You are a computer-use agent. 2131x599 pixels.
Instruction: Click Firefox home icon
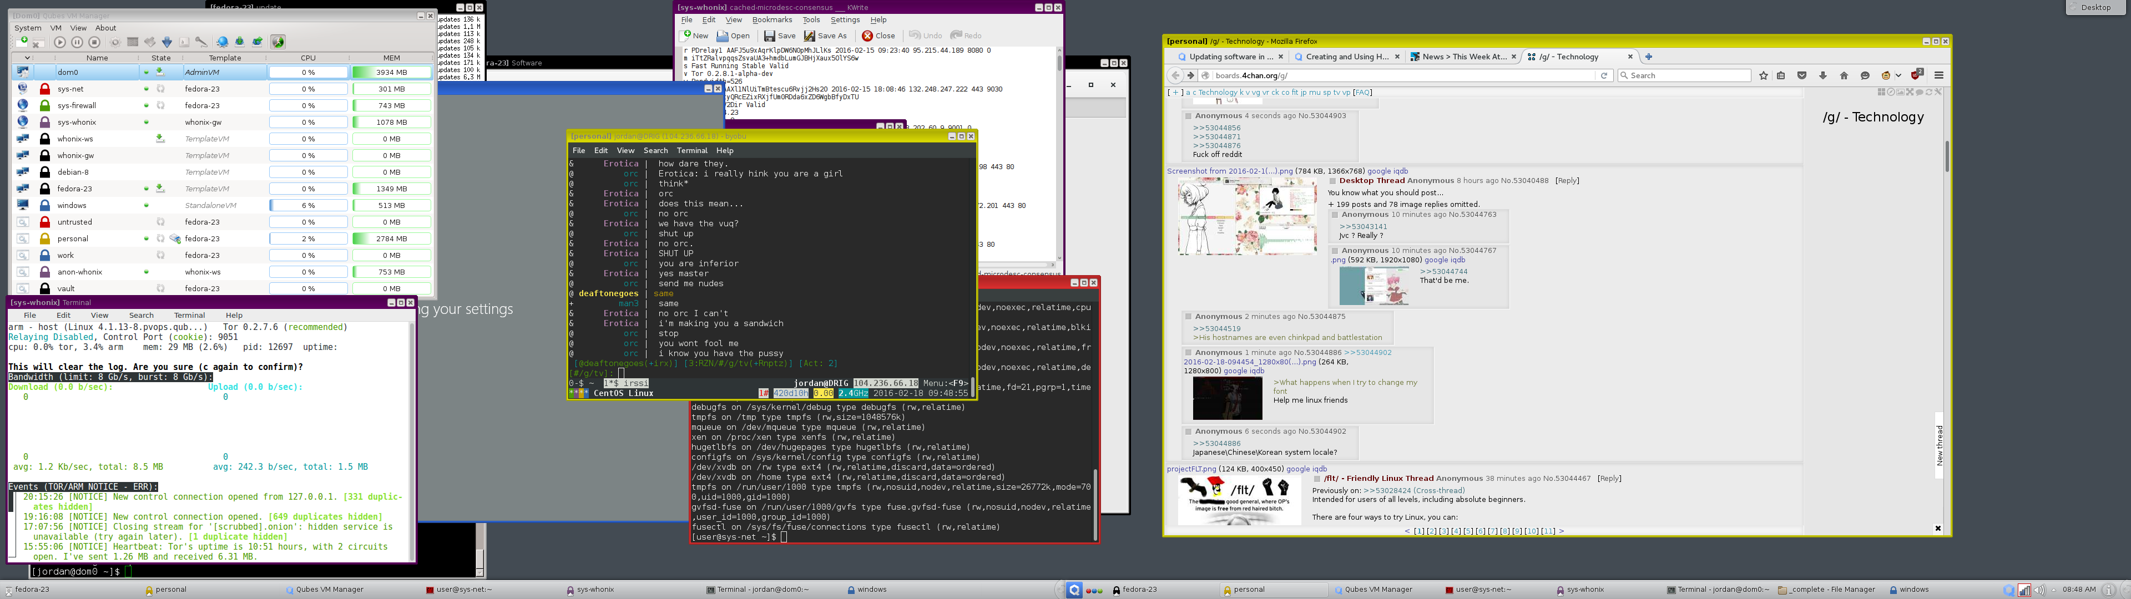(x=1844, y=75)
